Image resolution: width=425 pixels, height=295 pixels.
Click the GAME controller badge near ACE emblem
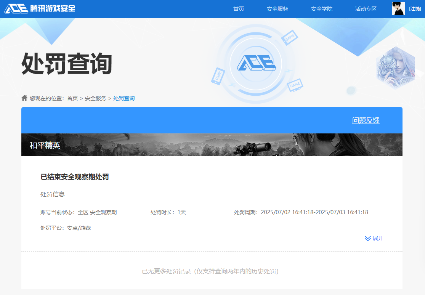click(289, 37)
